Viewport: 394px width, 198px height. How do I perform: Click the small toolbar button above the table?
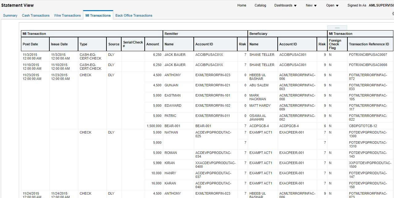coord(338,27)
